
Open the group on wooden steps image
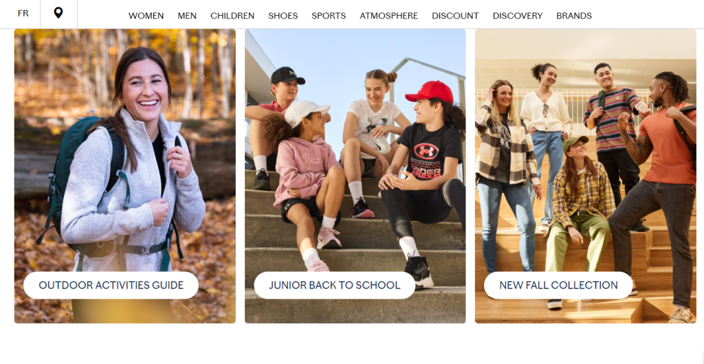(x=586, y=176)
